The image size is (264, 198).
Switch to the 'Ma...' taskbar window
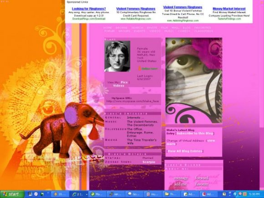pos(97,194)
